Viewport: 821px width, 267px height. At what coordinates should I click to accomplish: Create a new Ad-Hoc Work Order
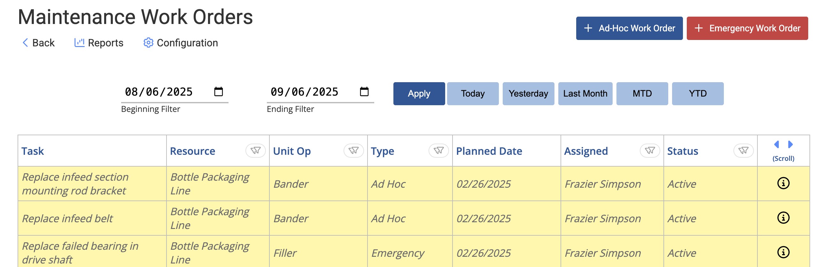(x=629, y=28)
